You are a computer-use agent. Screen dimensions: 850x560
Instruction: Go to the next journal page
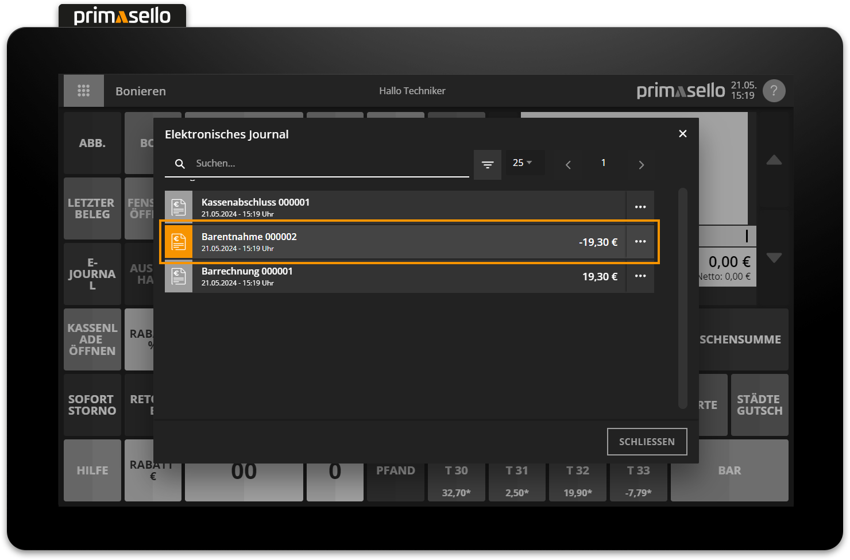[x=641, y=165]
